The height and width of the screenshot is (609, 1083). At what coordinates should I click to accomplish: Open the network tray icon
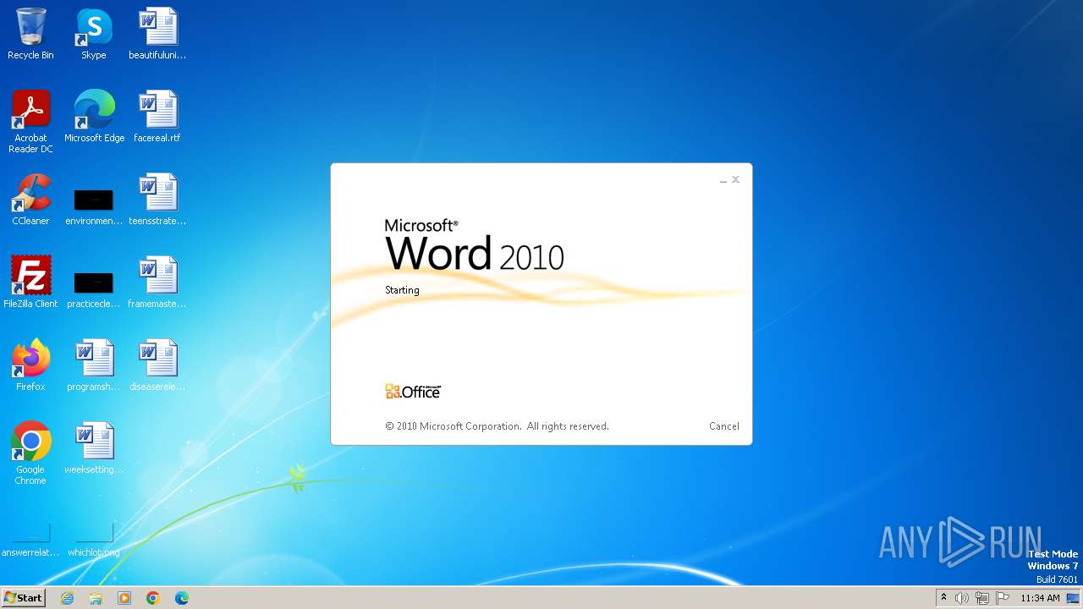tap(981, 598)
